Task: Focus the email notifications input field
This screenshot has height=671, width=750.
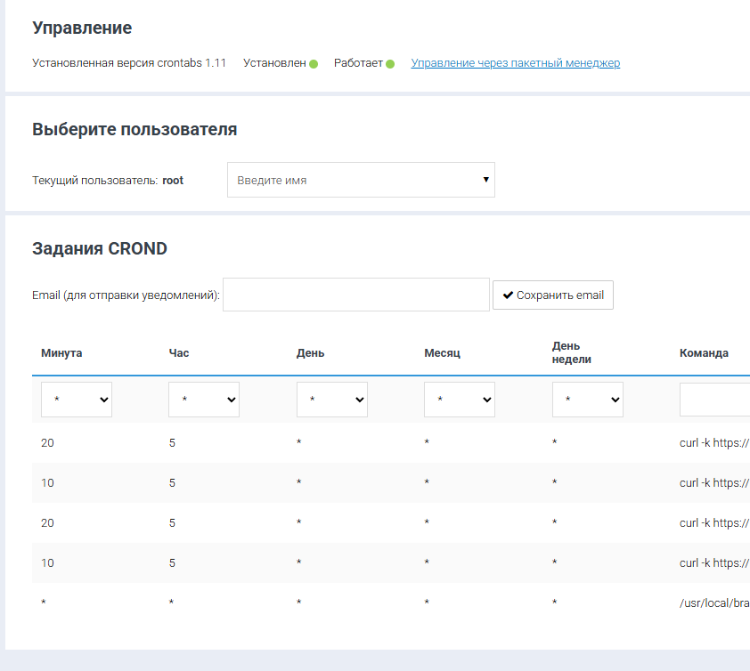Action: (x=355, y=295)
